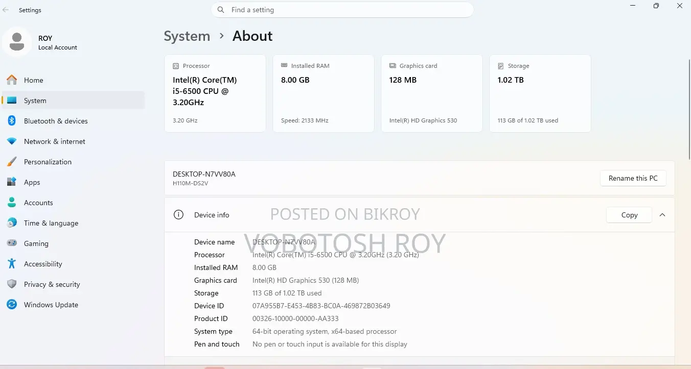Click the System type 64-bit value
Viewport: 691px width, 369px height.
[x=325, y=331]
